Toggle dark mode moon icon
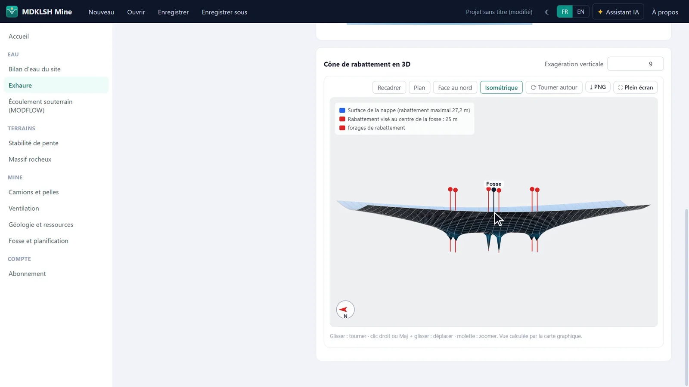Screen dimensions: 689x387 click(547, 12)
